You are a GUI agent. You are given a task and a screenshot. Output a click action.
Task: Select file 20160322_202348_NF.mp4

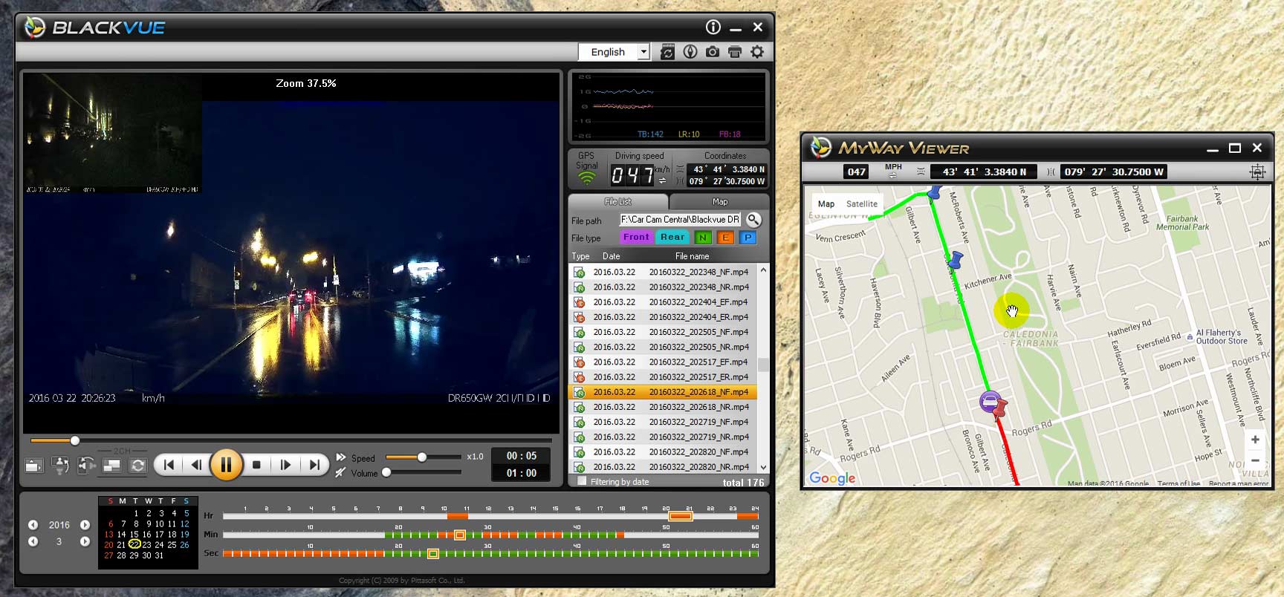tap(662, 272)
